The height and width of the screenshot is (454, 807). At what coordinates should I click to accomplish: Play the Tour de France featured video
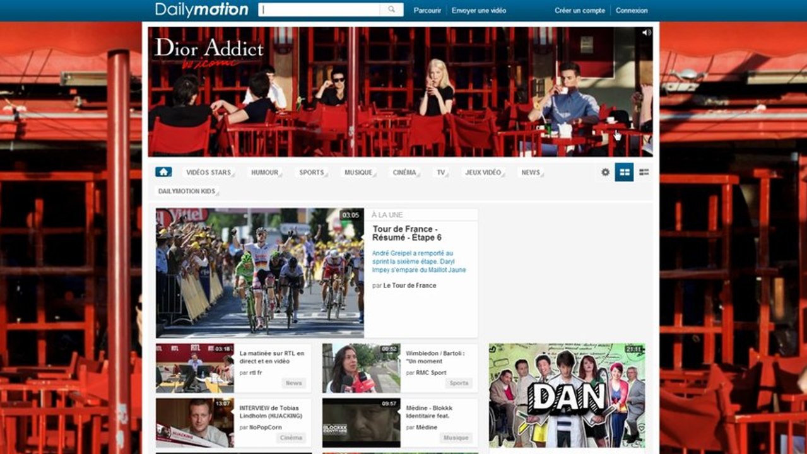point(260,273)
